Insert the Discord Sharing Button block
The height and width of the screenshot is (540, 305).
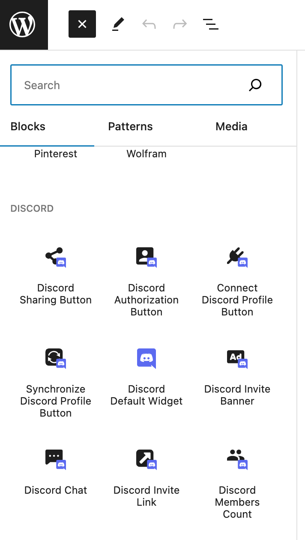[x=56, y=275]
